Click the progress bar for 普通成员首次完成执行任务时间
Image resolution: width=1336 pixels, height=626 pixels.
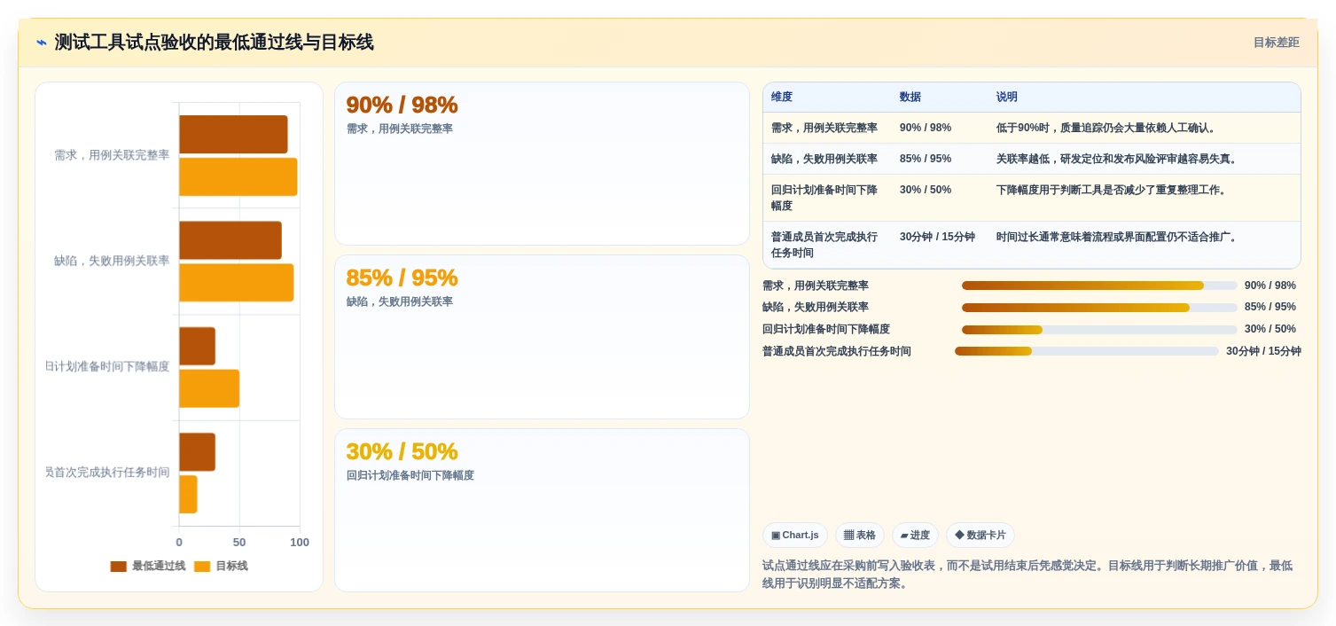(x=1087, y=351)
